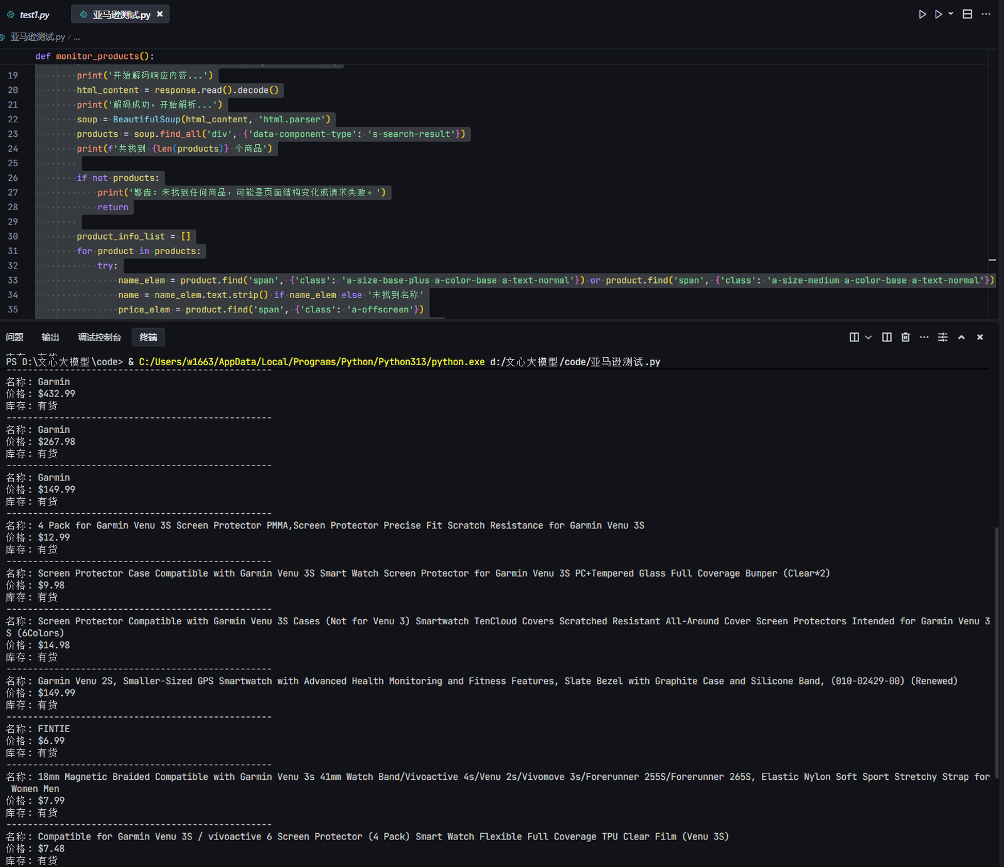Viewport: 1004px width, 867px height.
Task: Open the terminal panel settings sliders icon
Action: click(943, 338)
